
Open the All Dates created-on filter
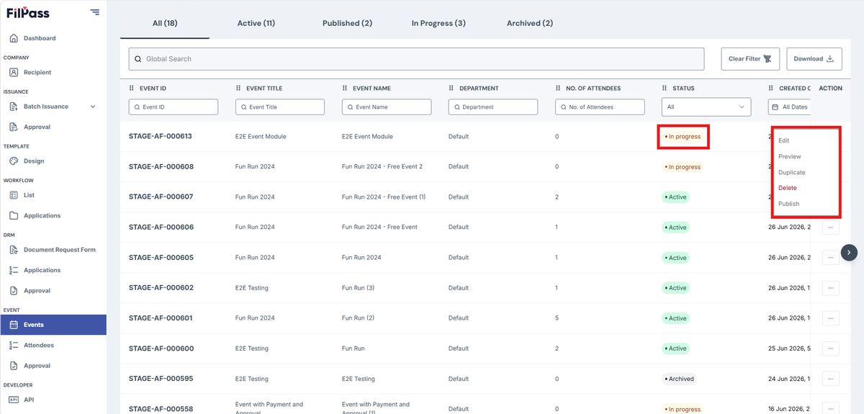click(x=789, y=107)
